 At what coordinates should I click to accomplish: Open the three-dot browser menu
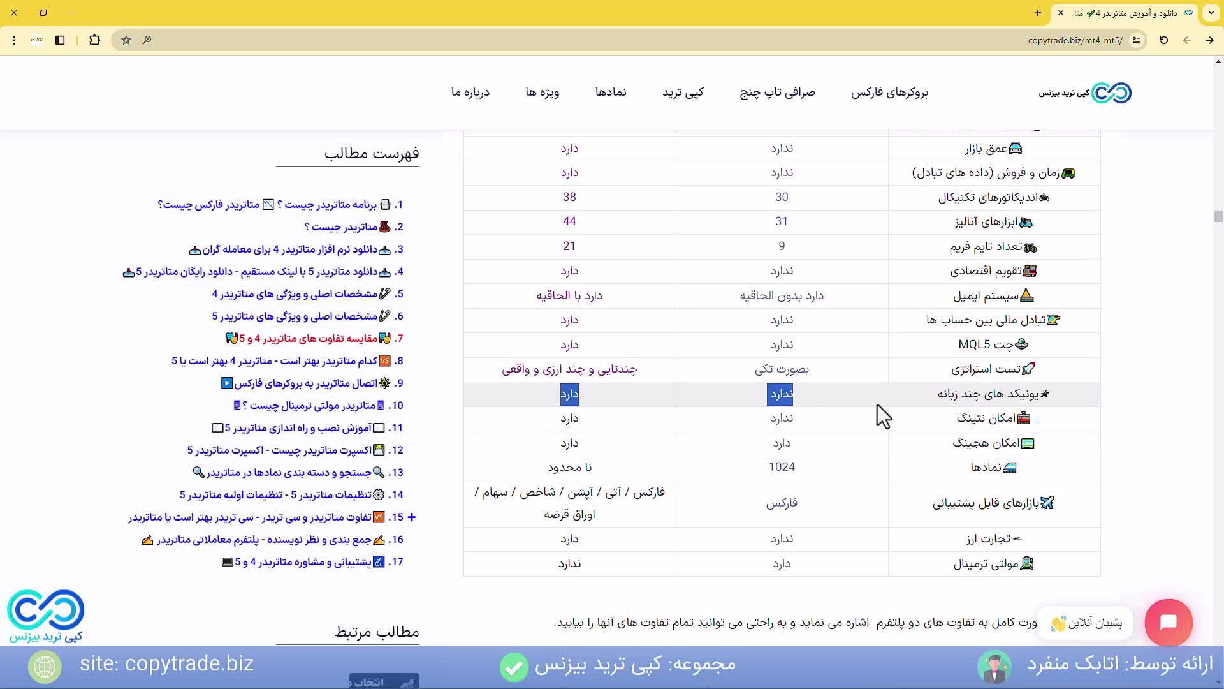pyautogui.click(x=13, y=40)
